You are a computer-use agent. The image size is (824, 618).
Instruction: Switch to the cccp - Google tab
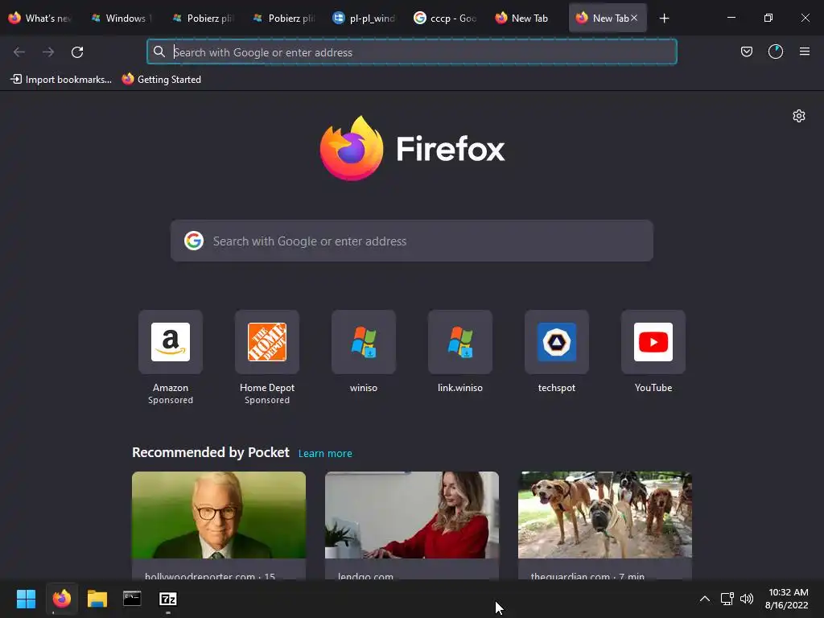click(445, 19)
